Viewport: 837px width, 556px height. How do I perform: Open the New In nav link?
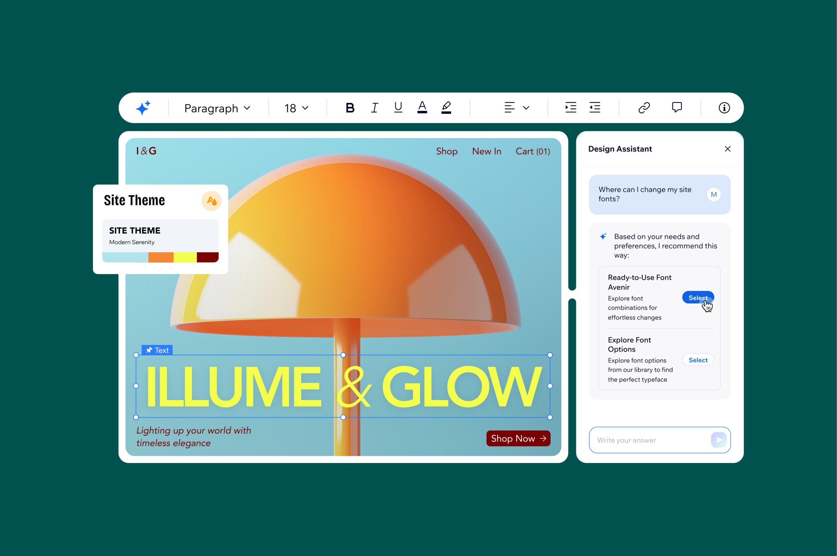point(486,151)
